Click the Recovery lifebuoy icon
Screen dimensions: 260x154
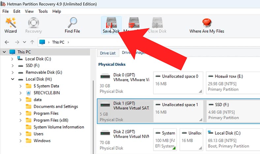34,23
